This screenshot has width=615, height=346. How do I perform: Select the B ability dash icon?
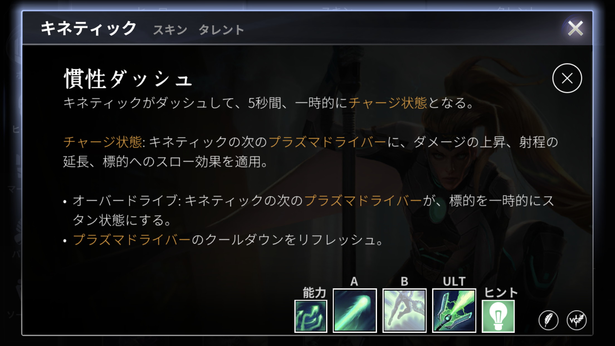[x=404, y=310]
